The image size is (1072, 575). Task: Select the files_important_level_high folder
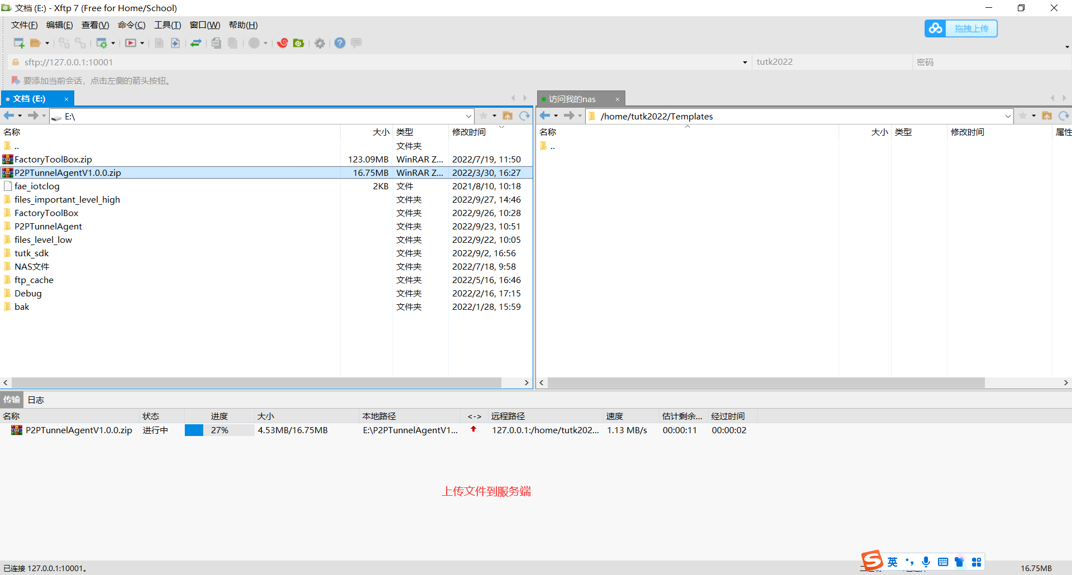67,200
